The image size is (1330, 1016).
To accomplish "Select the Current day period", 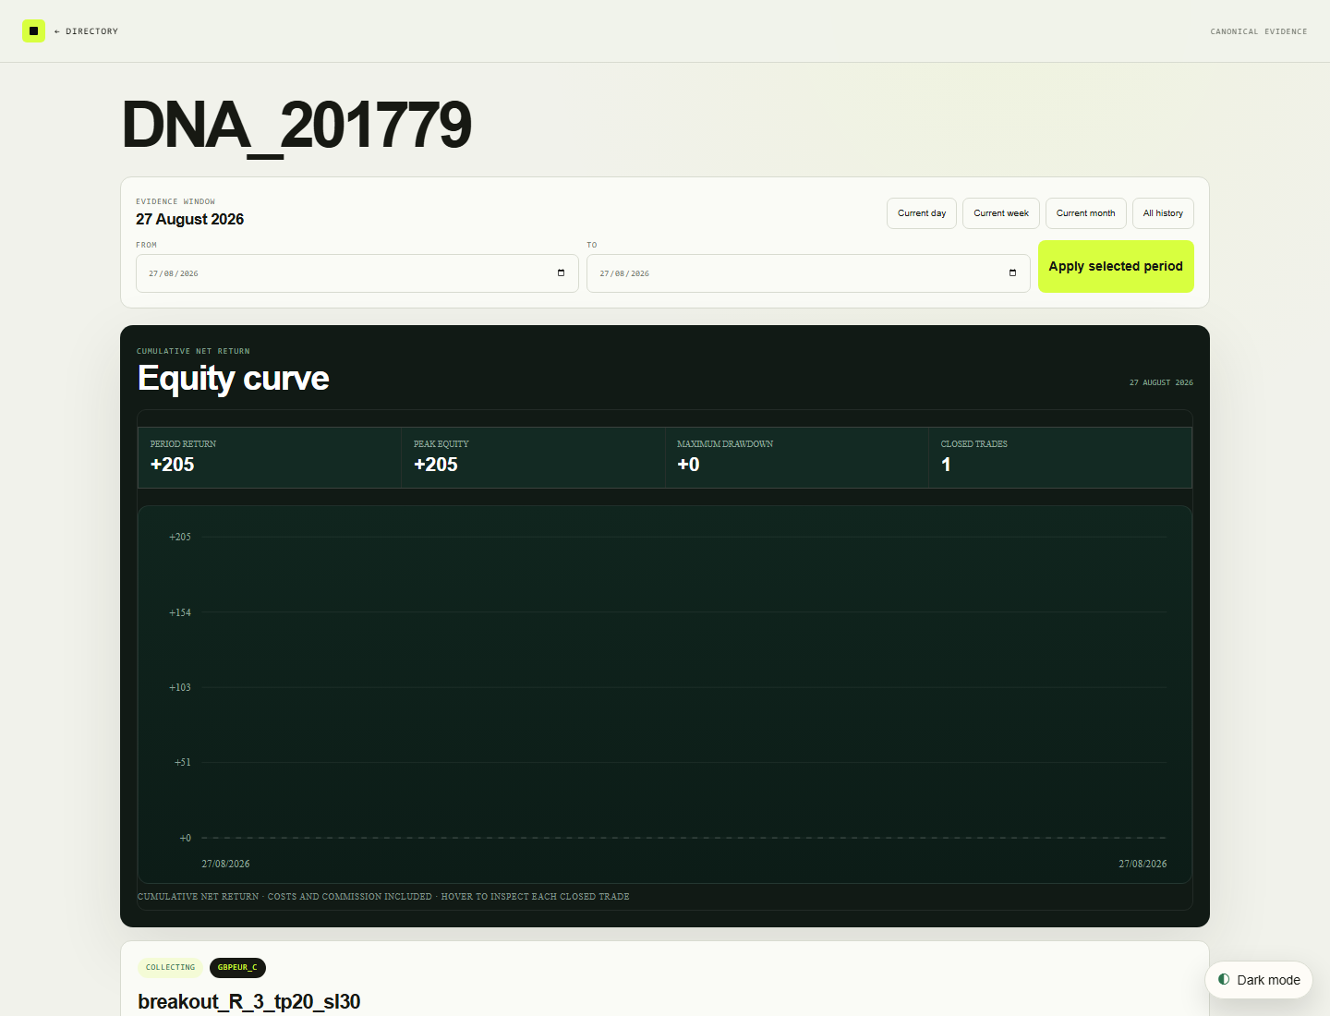I will coord(922,213).
